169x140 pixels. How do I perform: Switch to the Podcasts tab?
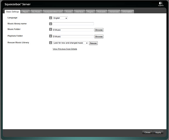101,12
